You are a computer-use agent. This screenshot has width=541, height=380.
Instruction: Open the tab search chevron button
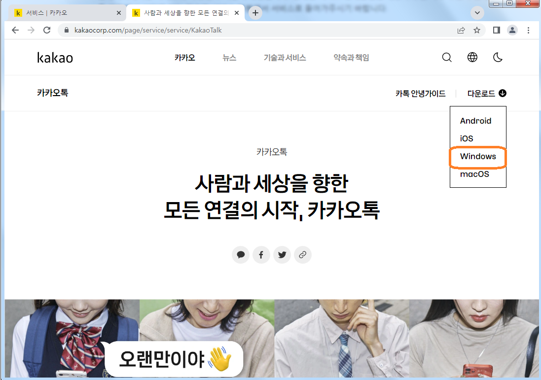477,13
